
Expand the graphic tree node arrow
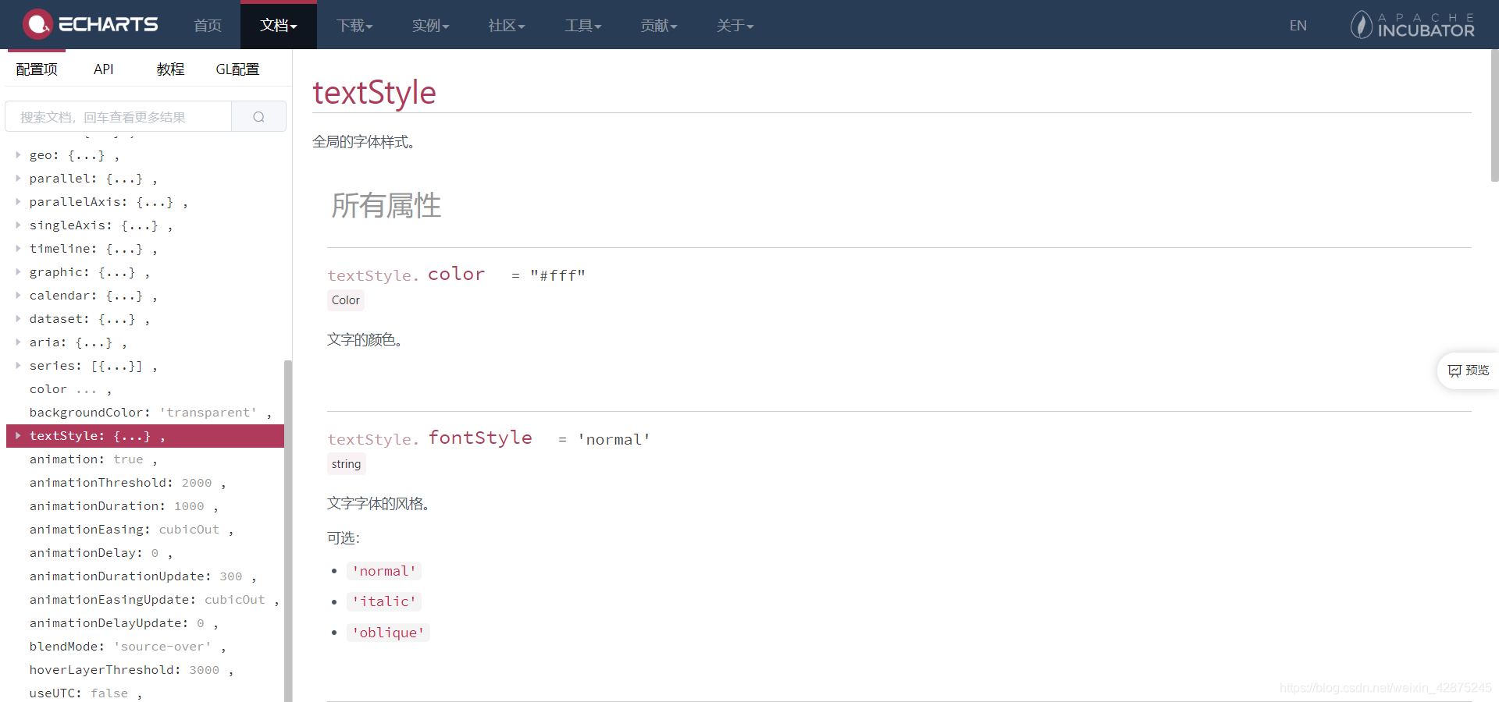click(x=18, y=272)
